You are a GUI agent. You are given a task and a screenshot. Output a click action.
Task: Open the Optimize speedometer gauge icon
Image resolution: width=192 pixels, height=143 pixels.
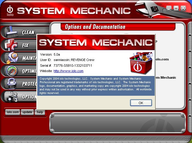tap(11, 71)
